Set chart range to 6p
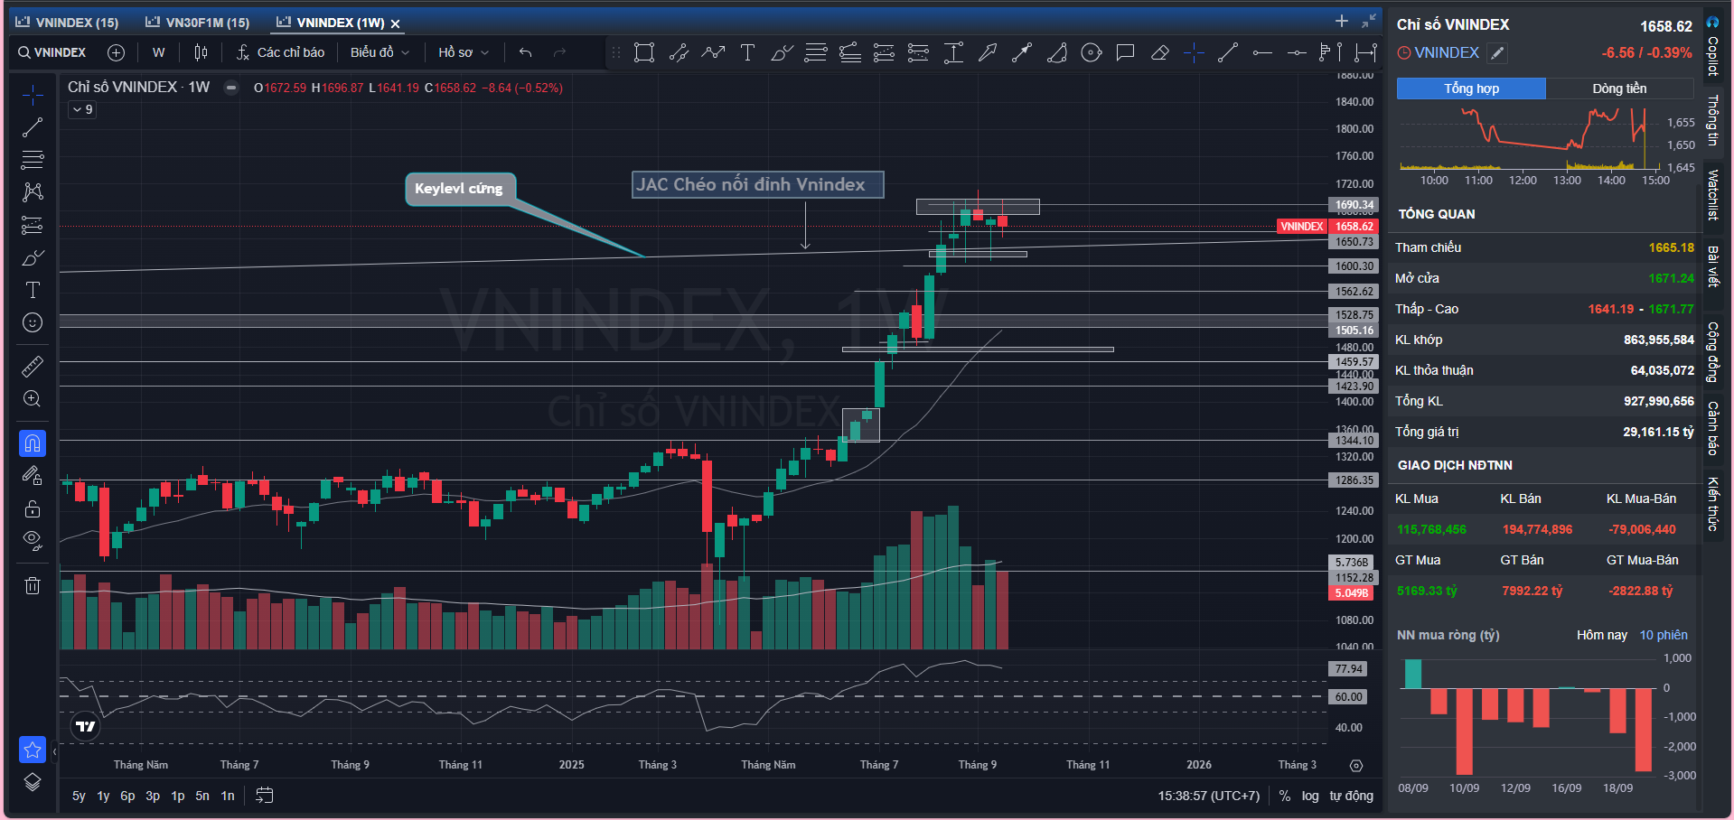The width and height of the screenshot is (1734, 820). (x=127, y=796)
